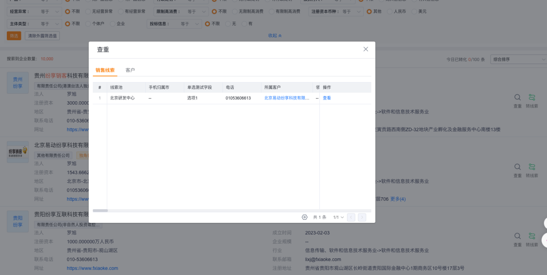Go to next page in dialog pager
The image size is (547, 275).
click(362, 217)
